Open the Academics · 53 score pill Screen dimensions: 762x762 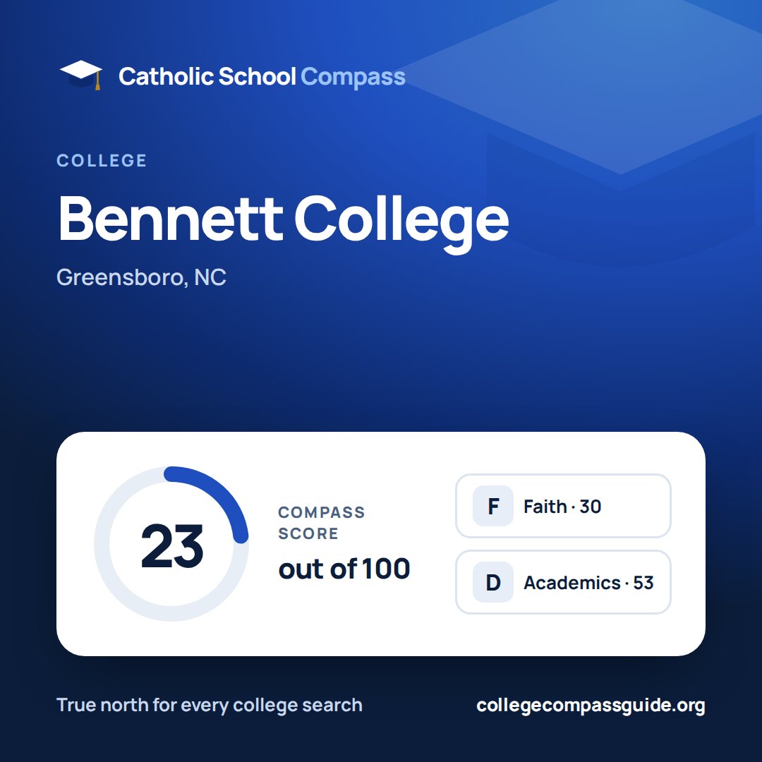(563, 582)
